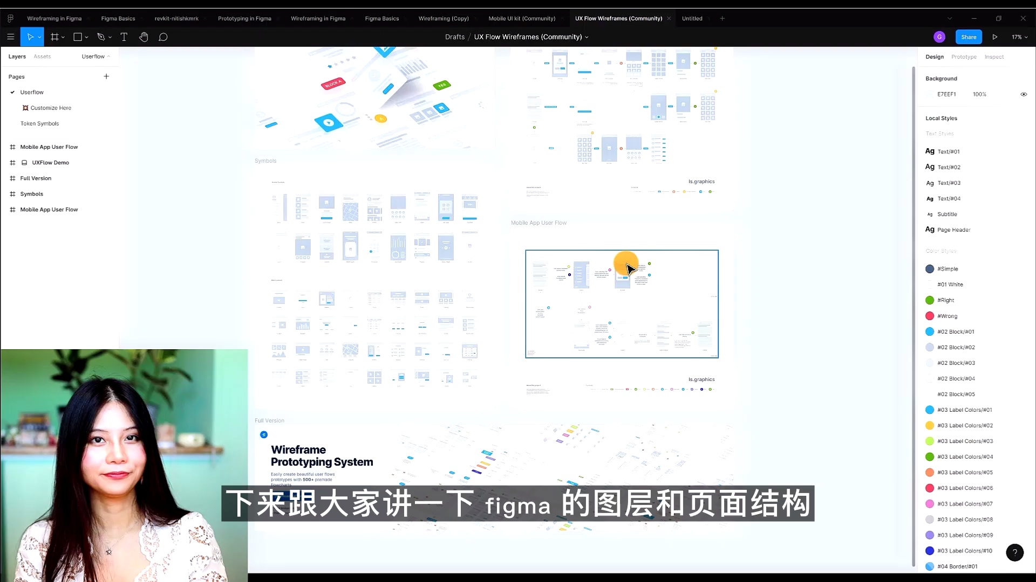
Task: Open the zoom percentage dropdown
Action: (1019, 37)
